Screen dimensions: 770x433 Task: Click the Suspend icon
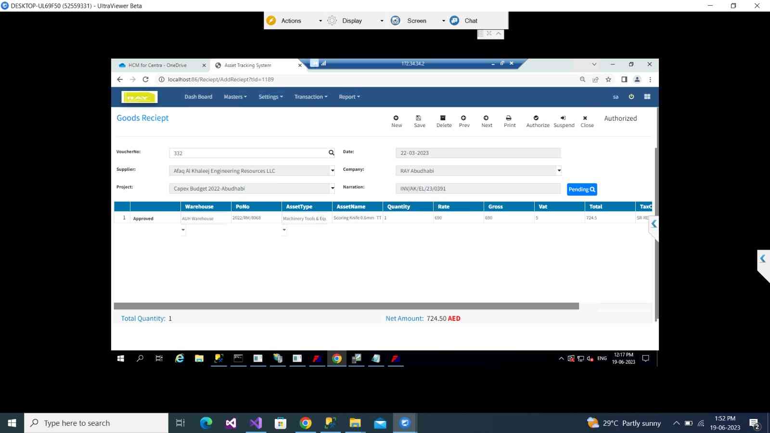tap(563, 118)
